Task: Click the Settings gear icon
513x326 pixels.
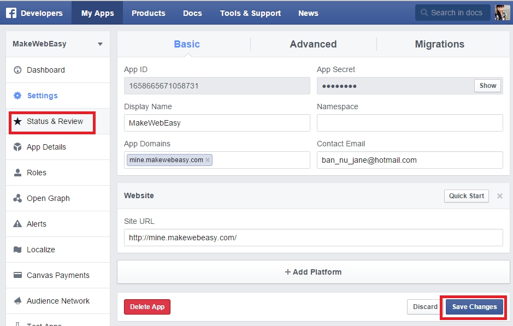Action: coord(17,96)
